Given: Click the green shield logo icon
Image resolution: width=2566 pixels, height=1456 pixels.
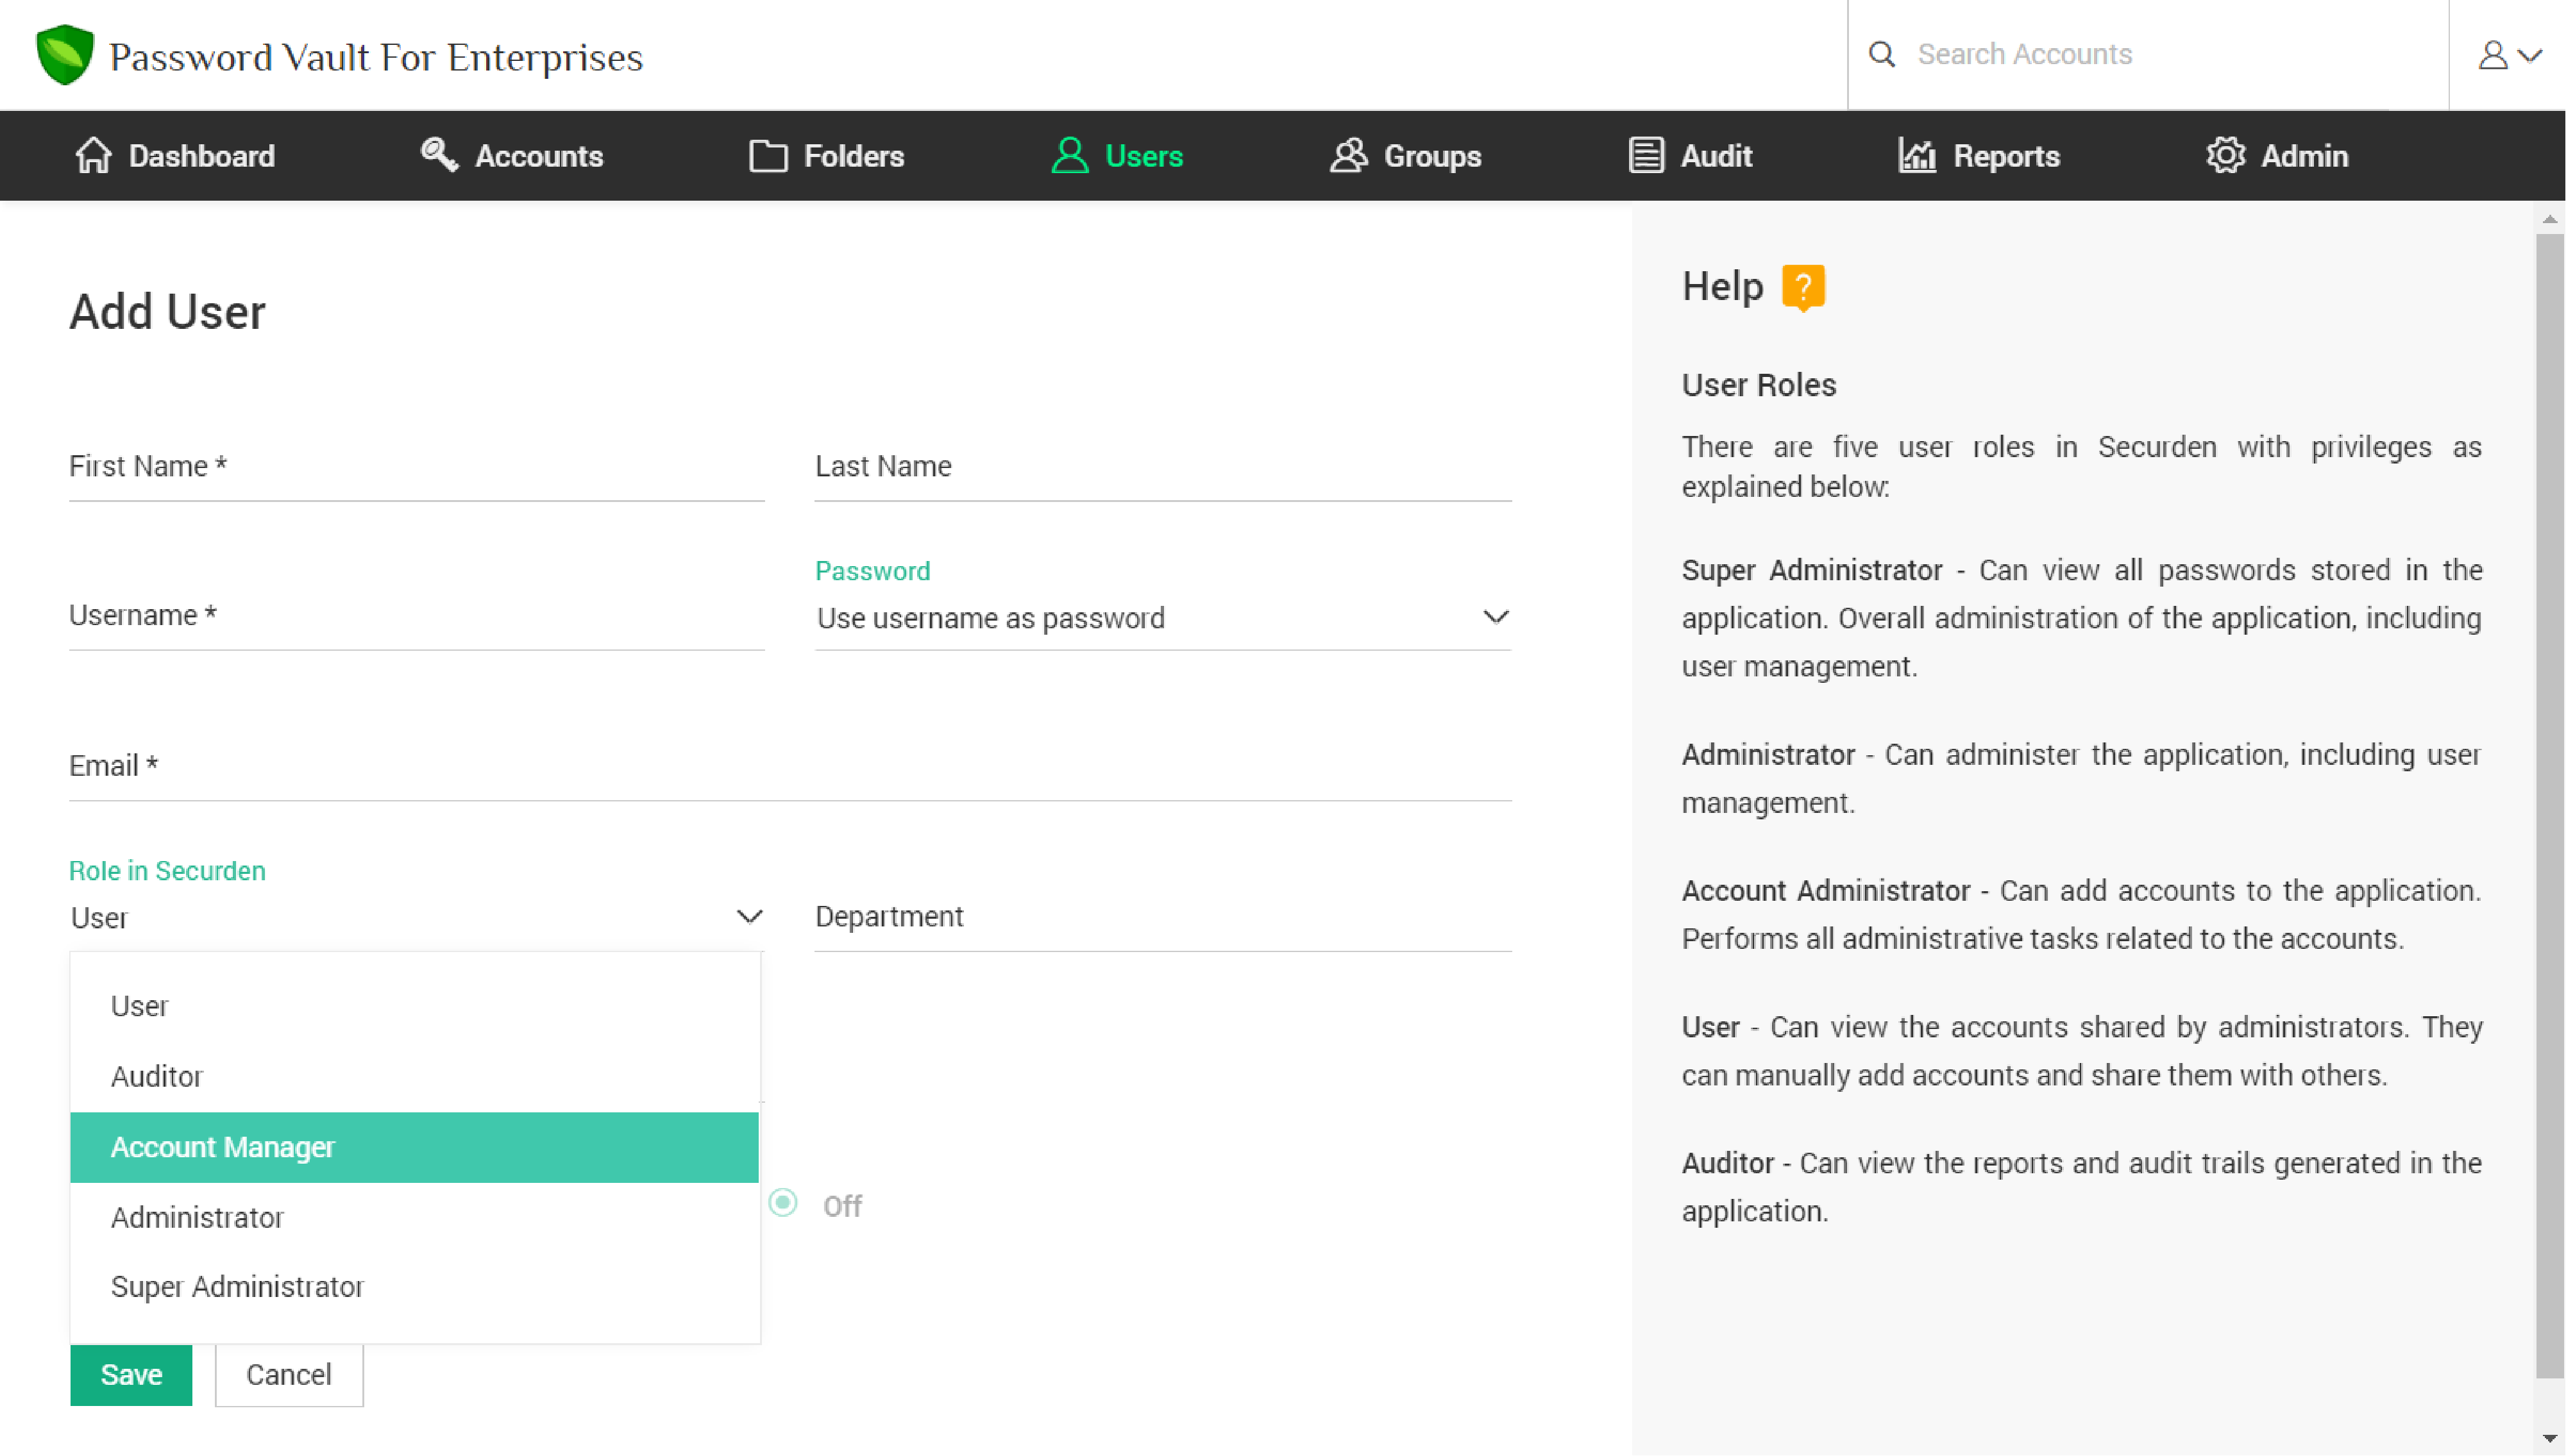Looking at the screenshot, I should pyautogui.click(x=64, y=55).
